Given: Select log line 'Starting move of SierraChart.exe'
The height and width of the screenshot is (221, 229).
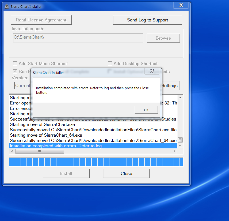Looking at the screenshot, I should point(93,125).
